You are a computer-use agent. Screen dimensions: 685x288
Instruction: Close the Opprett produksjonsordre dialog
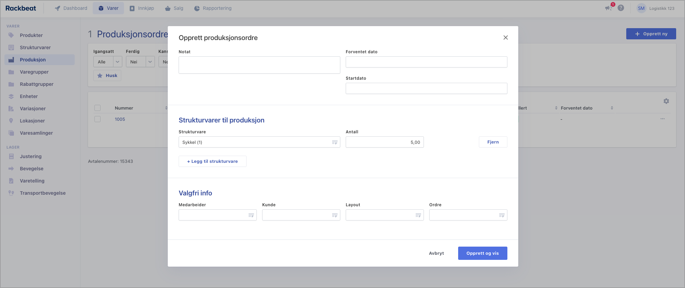point(505,38)
